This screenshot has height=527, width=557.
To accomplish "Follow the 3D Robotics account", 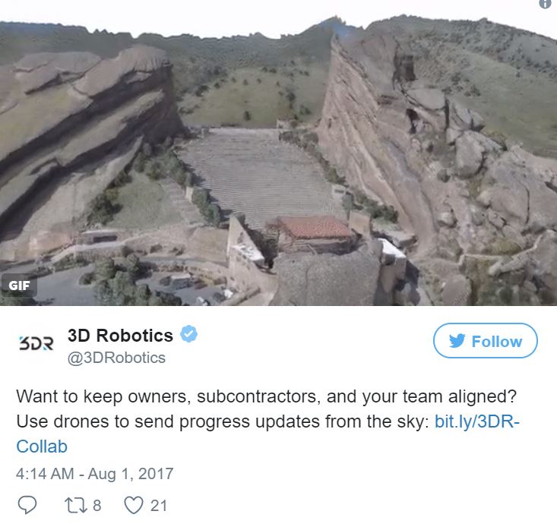I will click(486, 341).
